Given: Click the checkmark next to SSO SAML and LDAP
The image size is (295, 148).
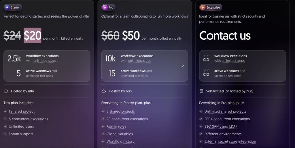Looking at the screenshot, I should pyautogui.click(x=201, y=126).
